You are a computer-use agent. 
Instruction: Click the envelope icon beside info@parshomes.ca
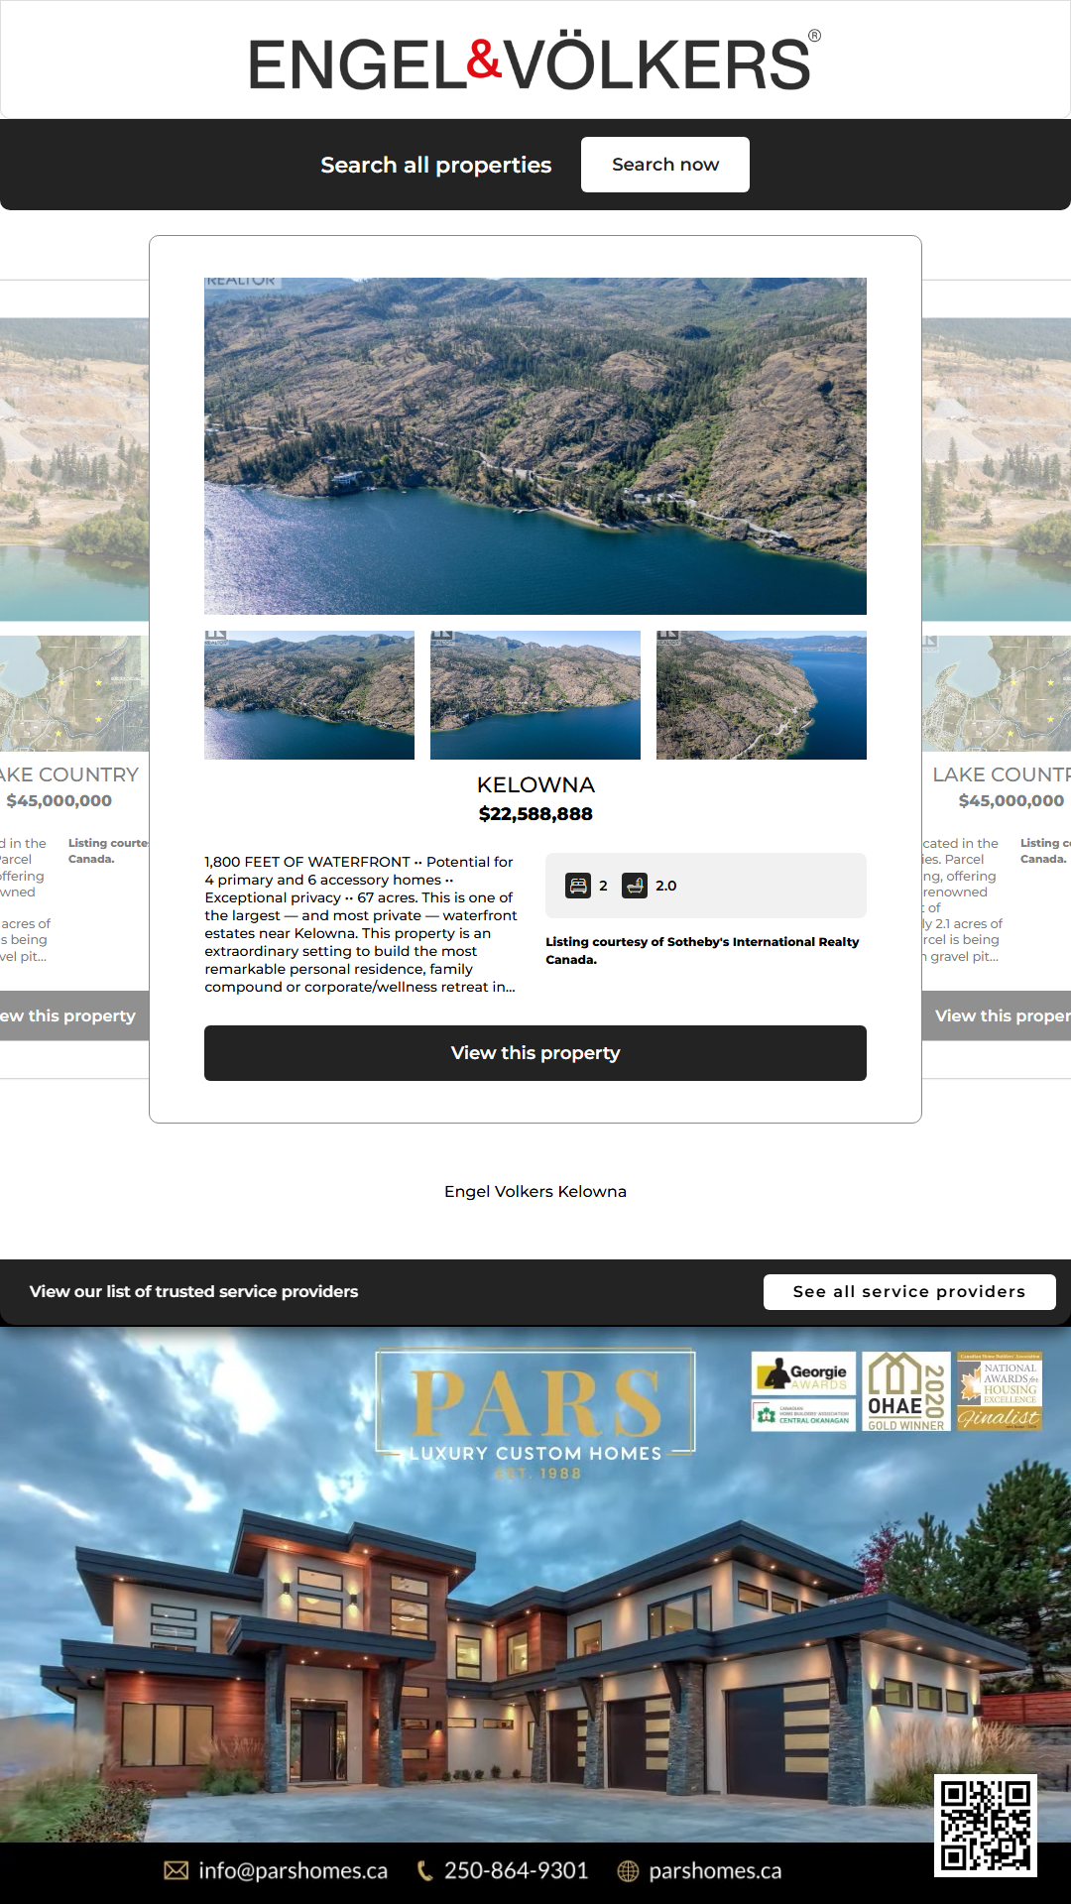click(x=176, y=1870)
